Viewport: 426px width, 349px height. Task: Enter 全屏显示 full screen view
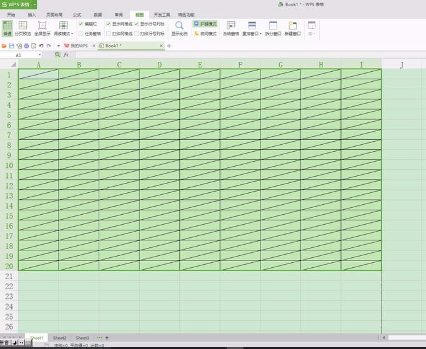click(x=42, y=29)
